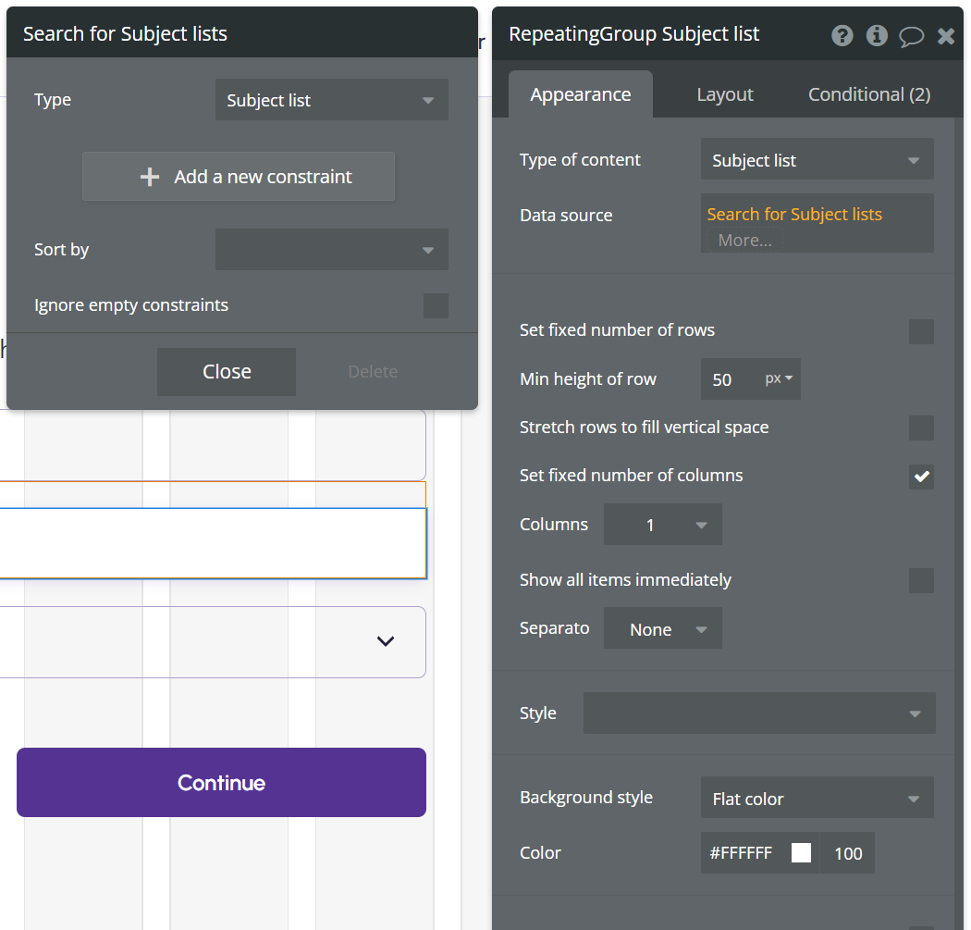Click the info icon in panel header

876,36
